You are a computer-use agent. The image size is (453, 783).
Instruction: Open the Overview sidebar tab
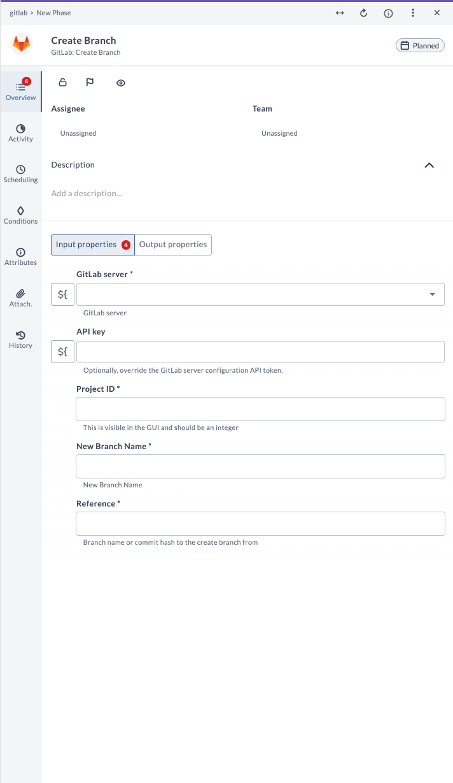coord(20,92)
